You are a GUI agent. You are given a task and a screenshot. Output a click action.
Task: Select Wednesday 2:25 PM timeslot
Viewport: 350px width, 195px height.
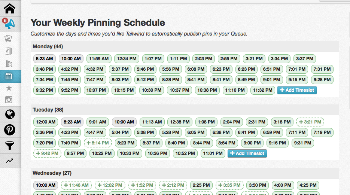pos(201,185)
